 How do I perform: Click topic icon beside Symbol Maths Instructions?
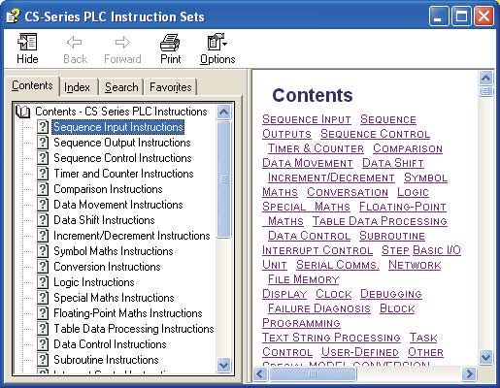click(43, 251)
